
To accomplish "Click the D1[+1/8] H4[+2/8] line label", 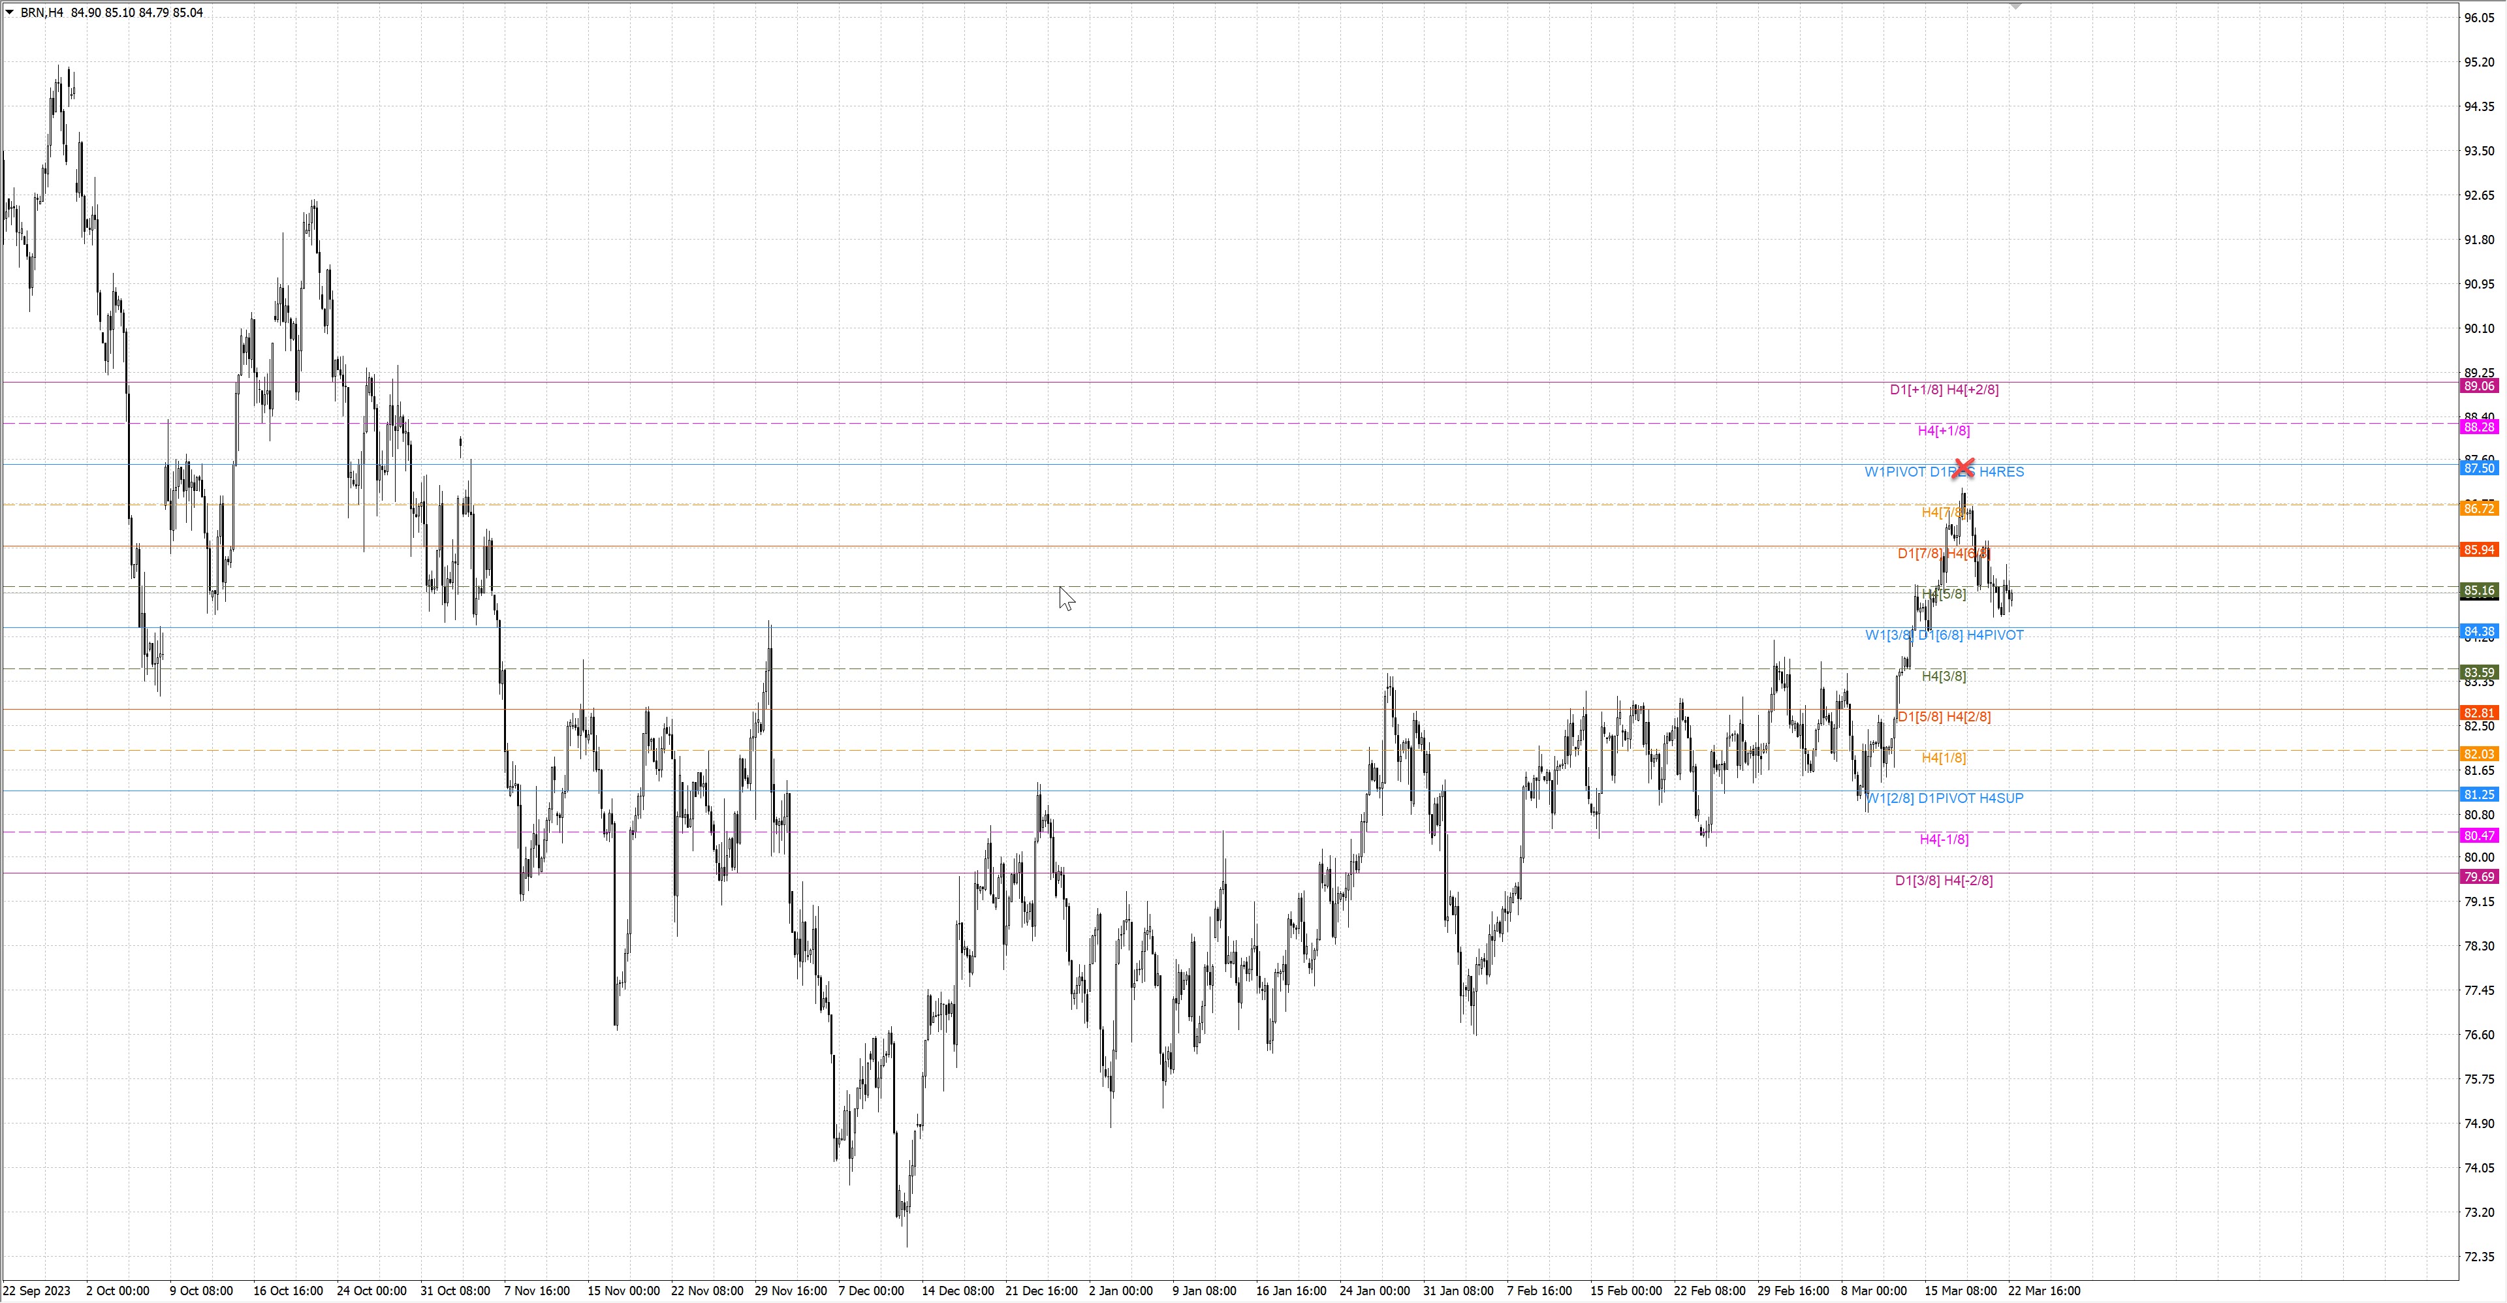I will tap(1944, 389).
